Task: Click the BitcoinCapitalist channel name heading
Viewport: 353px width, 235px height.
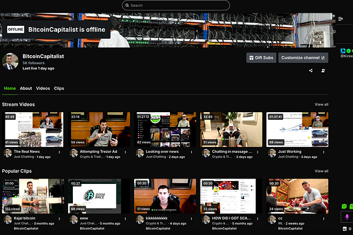Action: click(x=43, y=56)
